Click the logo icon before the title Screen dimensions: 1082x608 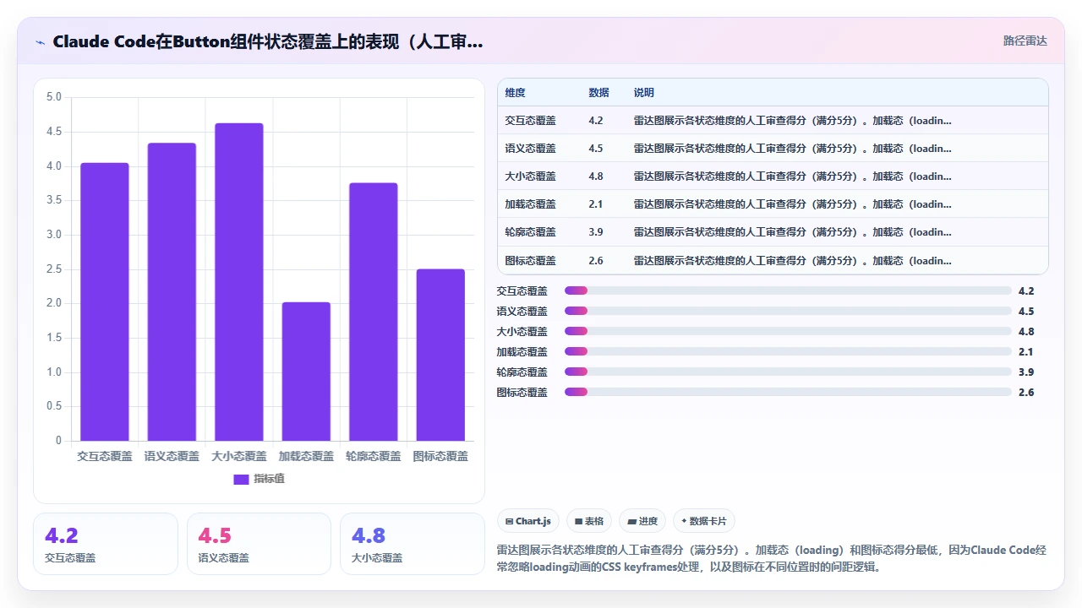click(x=41, y=41)
